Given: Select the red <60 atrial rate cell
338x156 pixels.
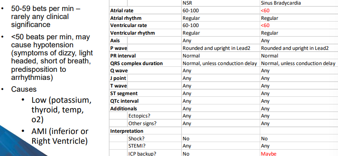Looking at the screenshot, I should click(x=265, y=11).
